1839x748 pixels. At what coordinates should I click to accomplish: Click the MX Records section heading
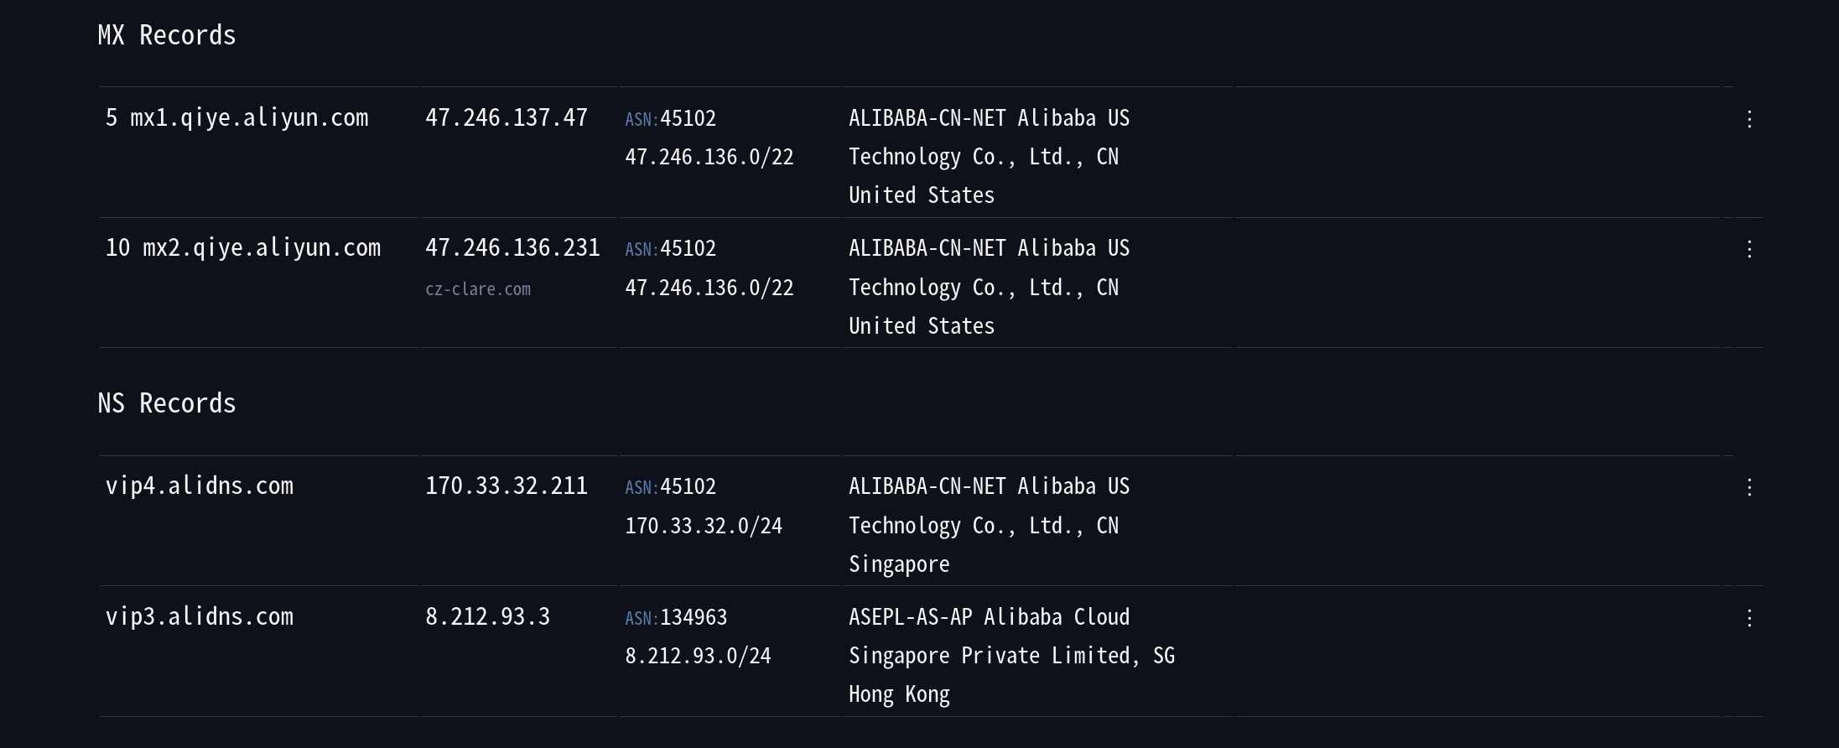(x=167, y=35)
